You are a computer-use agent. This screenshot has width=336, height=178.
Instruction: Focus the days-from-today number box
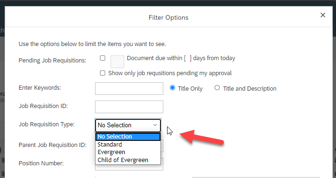click(x=117, y=62)
